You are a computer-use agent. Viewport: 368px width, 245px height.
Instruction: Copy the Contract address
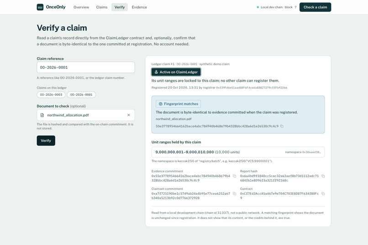[x=323, y=193]
